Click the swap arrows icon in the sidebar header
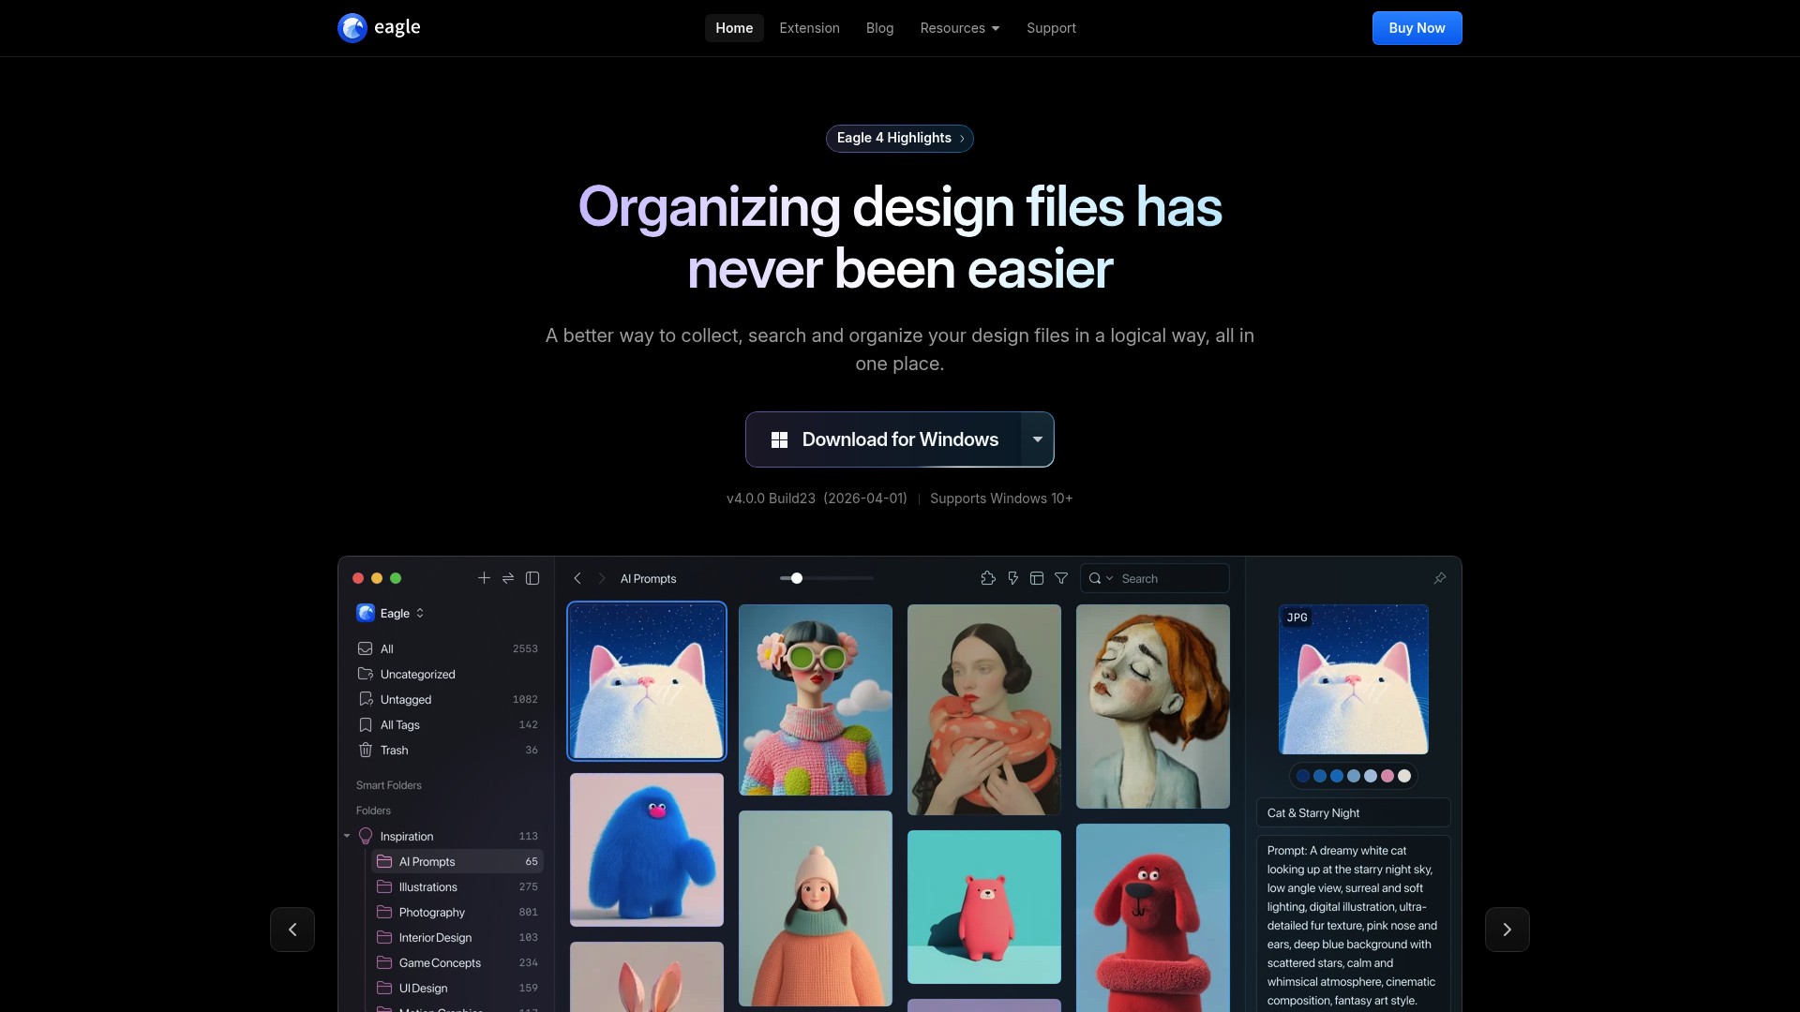This screenshot has width=1800, height=1012. pos(508,578)
